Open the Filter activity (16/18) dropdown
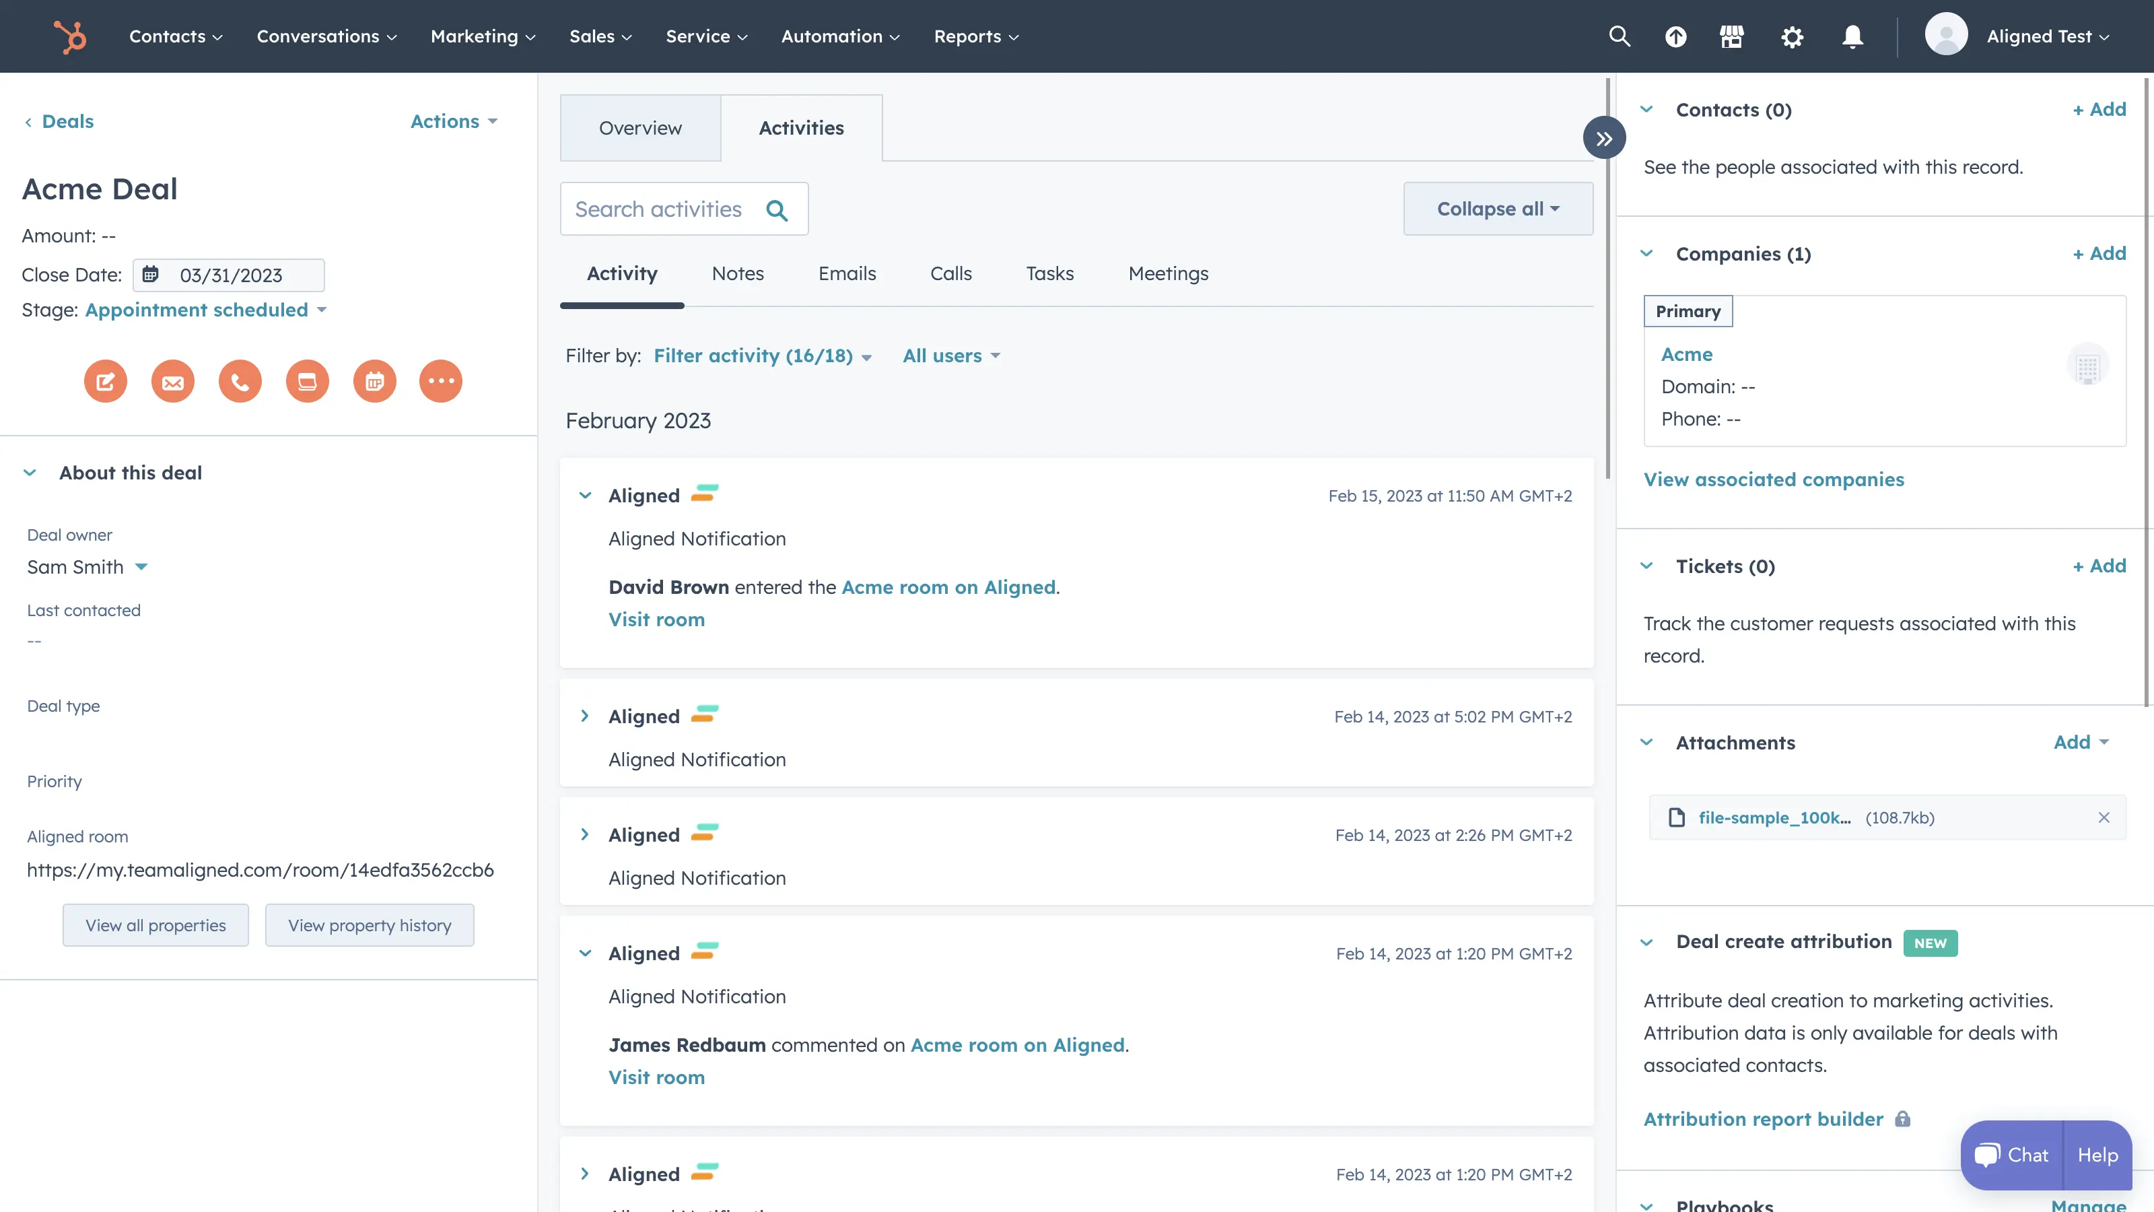Image resolution: width=2154 pixels, height=1212 pixels. click(x=762, y=356)
